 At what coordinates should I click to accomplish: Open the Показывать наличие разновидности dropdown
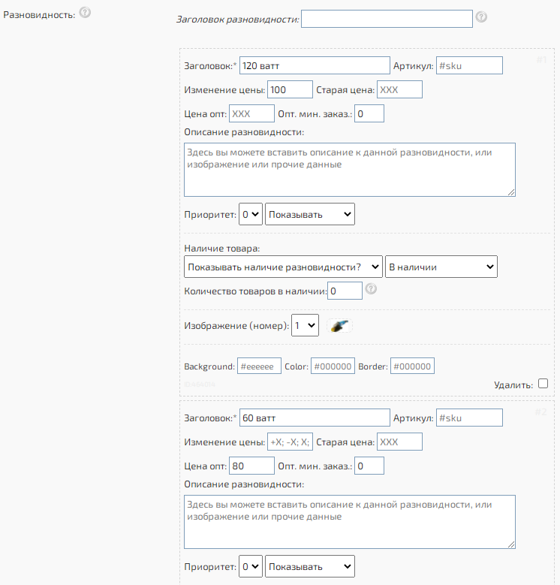[x=283, y=267]
